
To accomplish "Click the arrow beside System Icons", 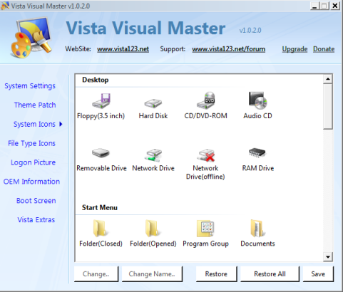I will 61,124.
